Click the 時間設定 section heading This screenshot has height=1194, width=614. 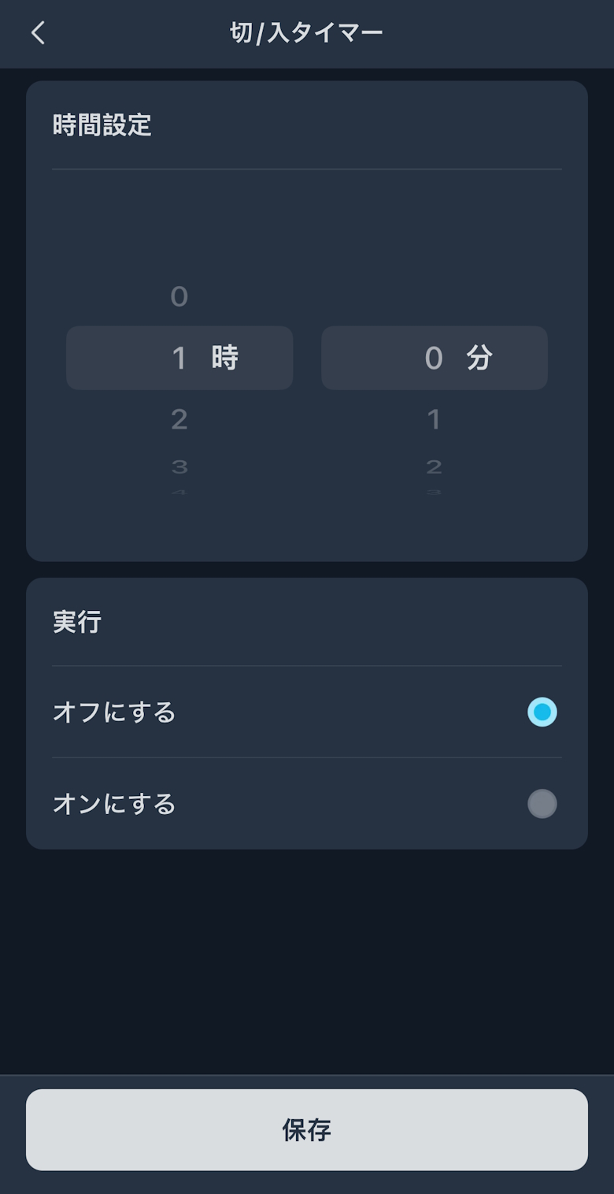point(102,125)
